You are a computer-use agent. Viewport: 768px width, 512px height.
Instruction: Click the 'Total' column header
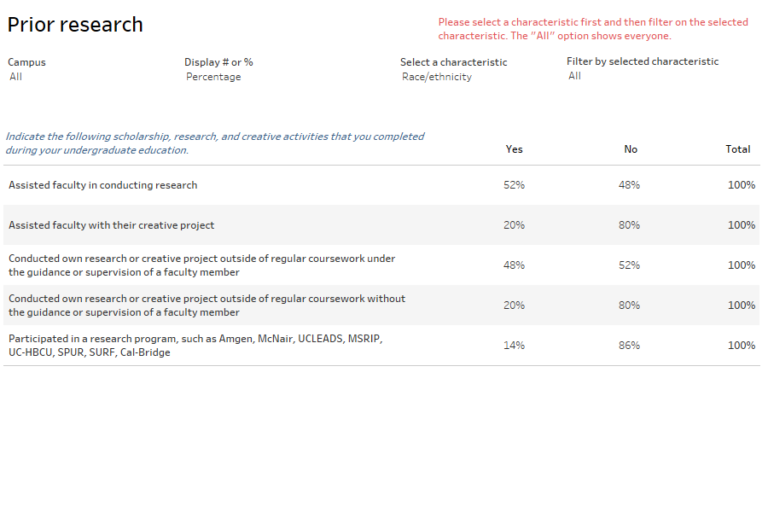click(737, 148)
